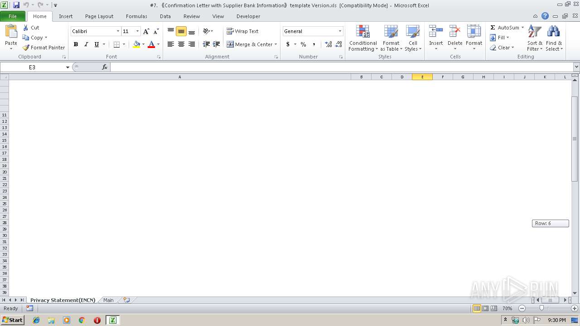This screenshot has width=580, height=326.
Task: Decrease decimal places
Action: point(338,44)
